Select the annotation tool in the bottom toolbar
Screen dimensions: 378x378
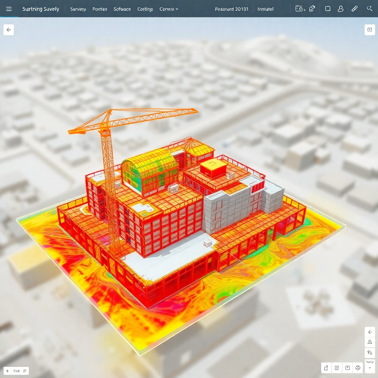326,368
